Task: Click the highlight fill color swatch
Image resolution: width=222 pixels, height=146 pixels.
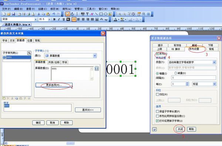Action: [x=122, y=19]
